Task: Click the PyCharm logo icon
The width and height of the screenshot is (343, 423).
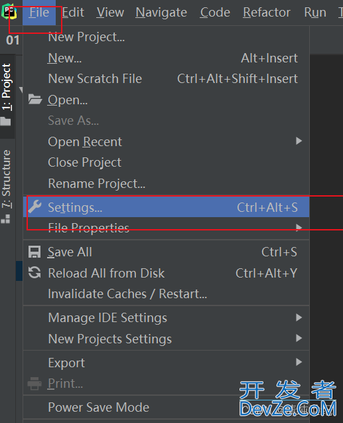Action: 9,12
